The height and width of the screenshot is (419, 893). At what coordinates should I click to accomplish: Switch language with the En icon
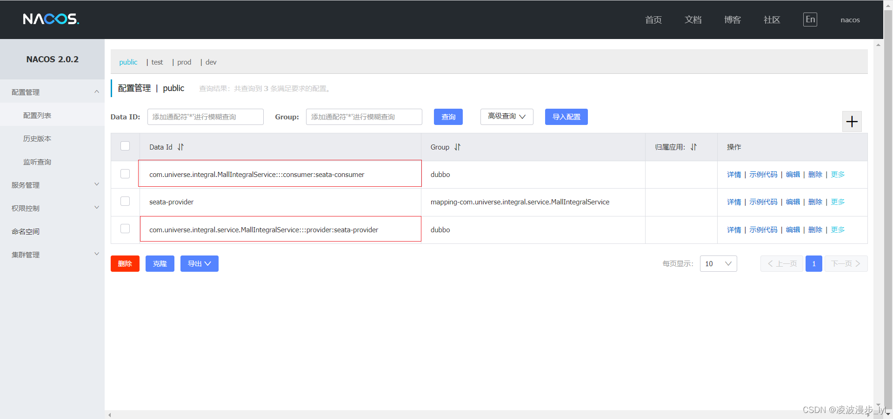[x=810, y=20]
